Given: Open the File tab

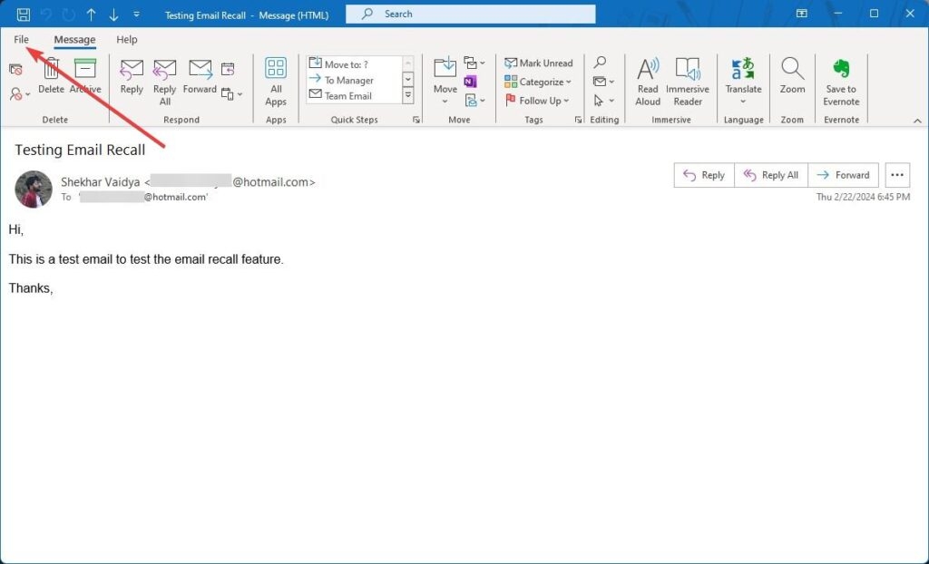Looking at the screenshot, I should [22, 40].
